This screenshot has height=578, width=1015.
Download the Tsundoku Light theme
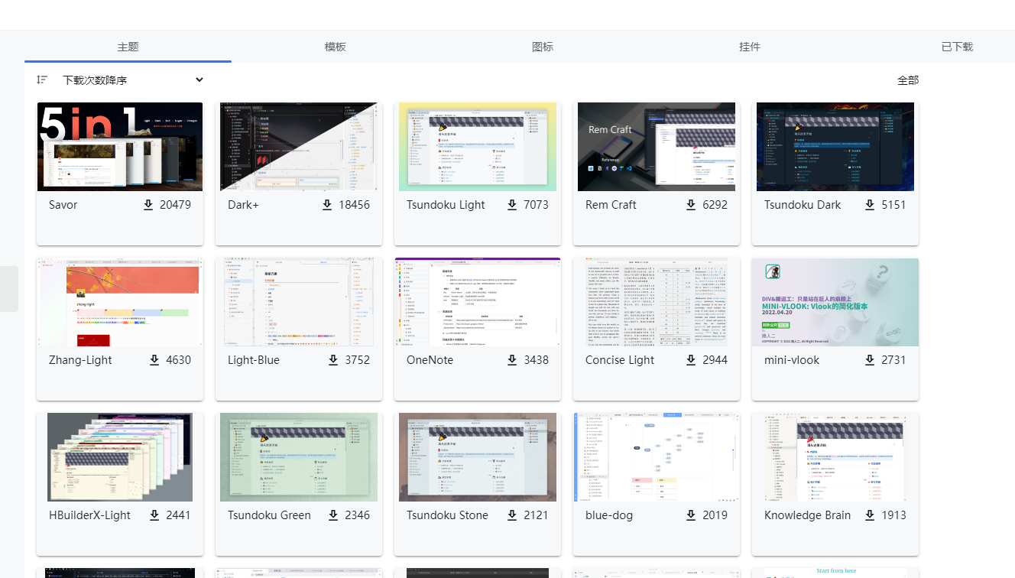coord(512,205)
